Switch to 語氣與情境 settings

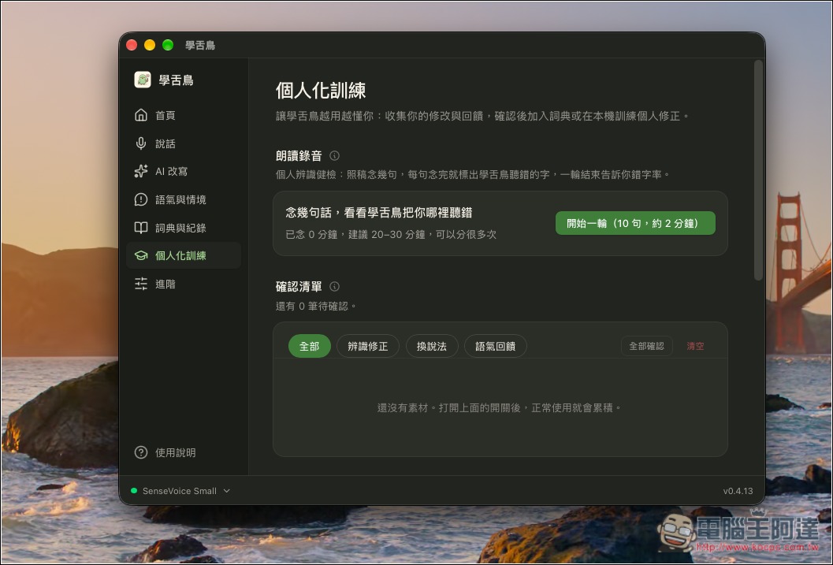point(184,199)
